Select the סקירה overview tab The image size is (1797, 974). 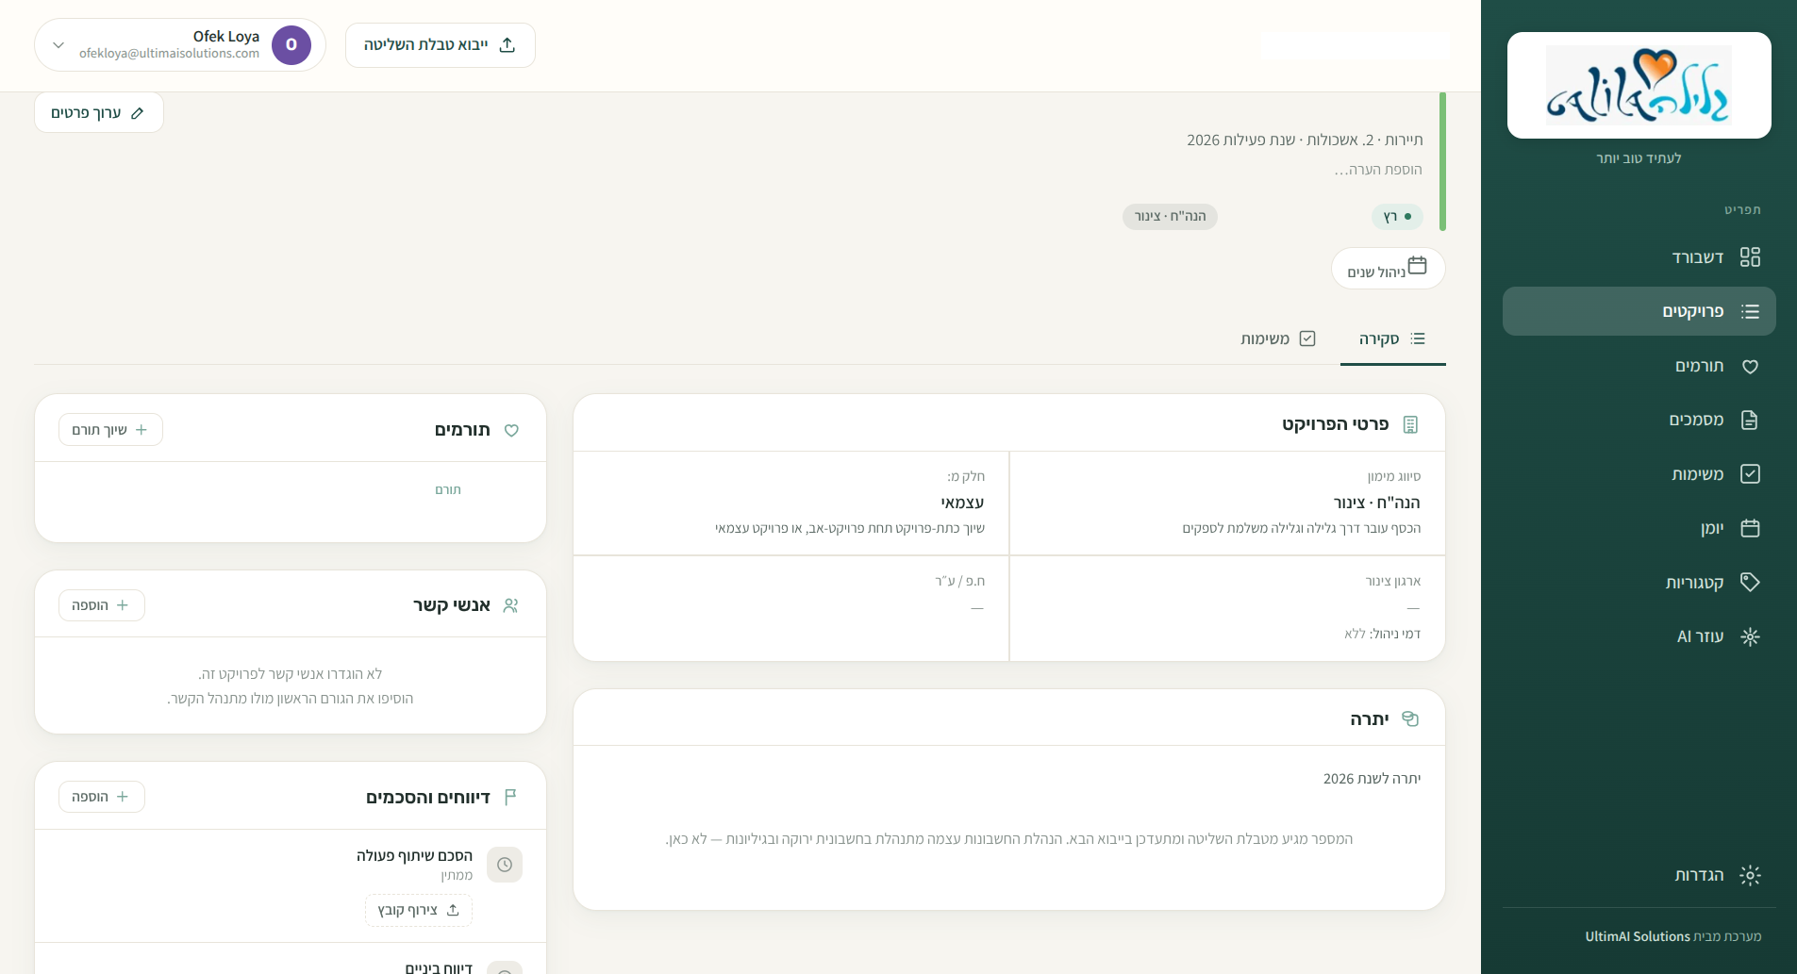pos(1392,338)
